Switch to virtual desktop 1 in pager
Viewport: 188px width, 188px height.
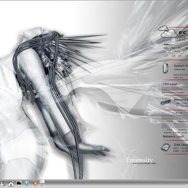[x=42, y=181]
